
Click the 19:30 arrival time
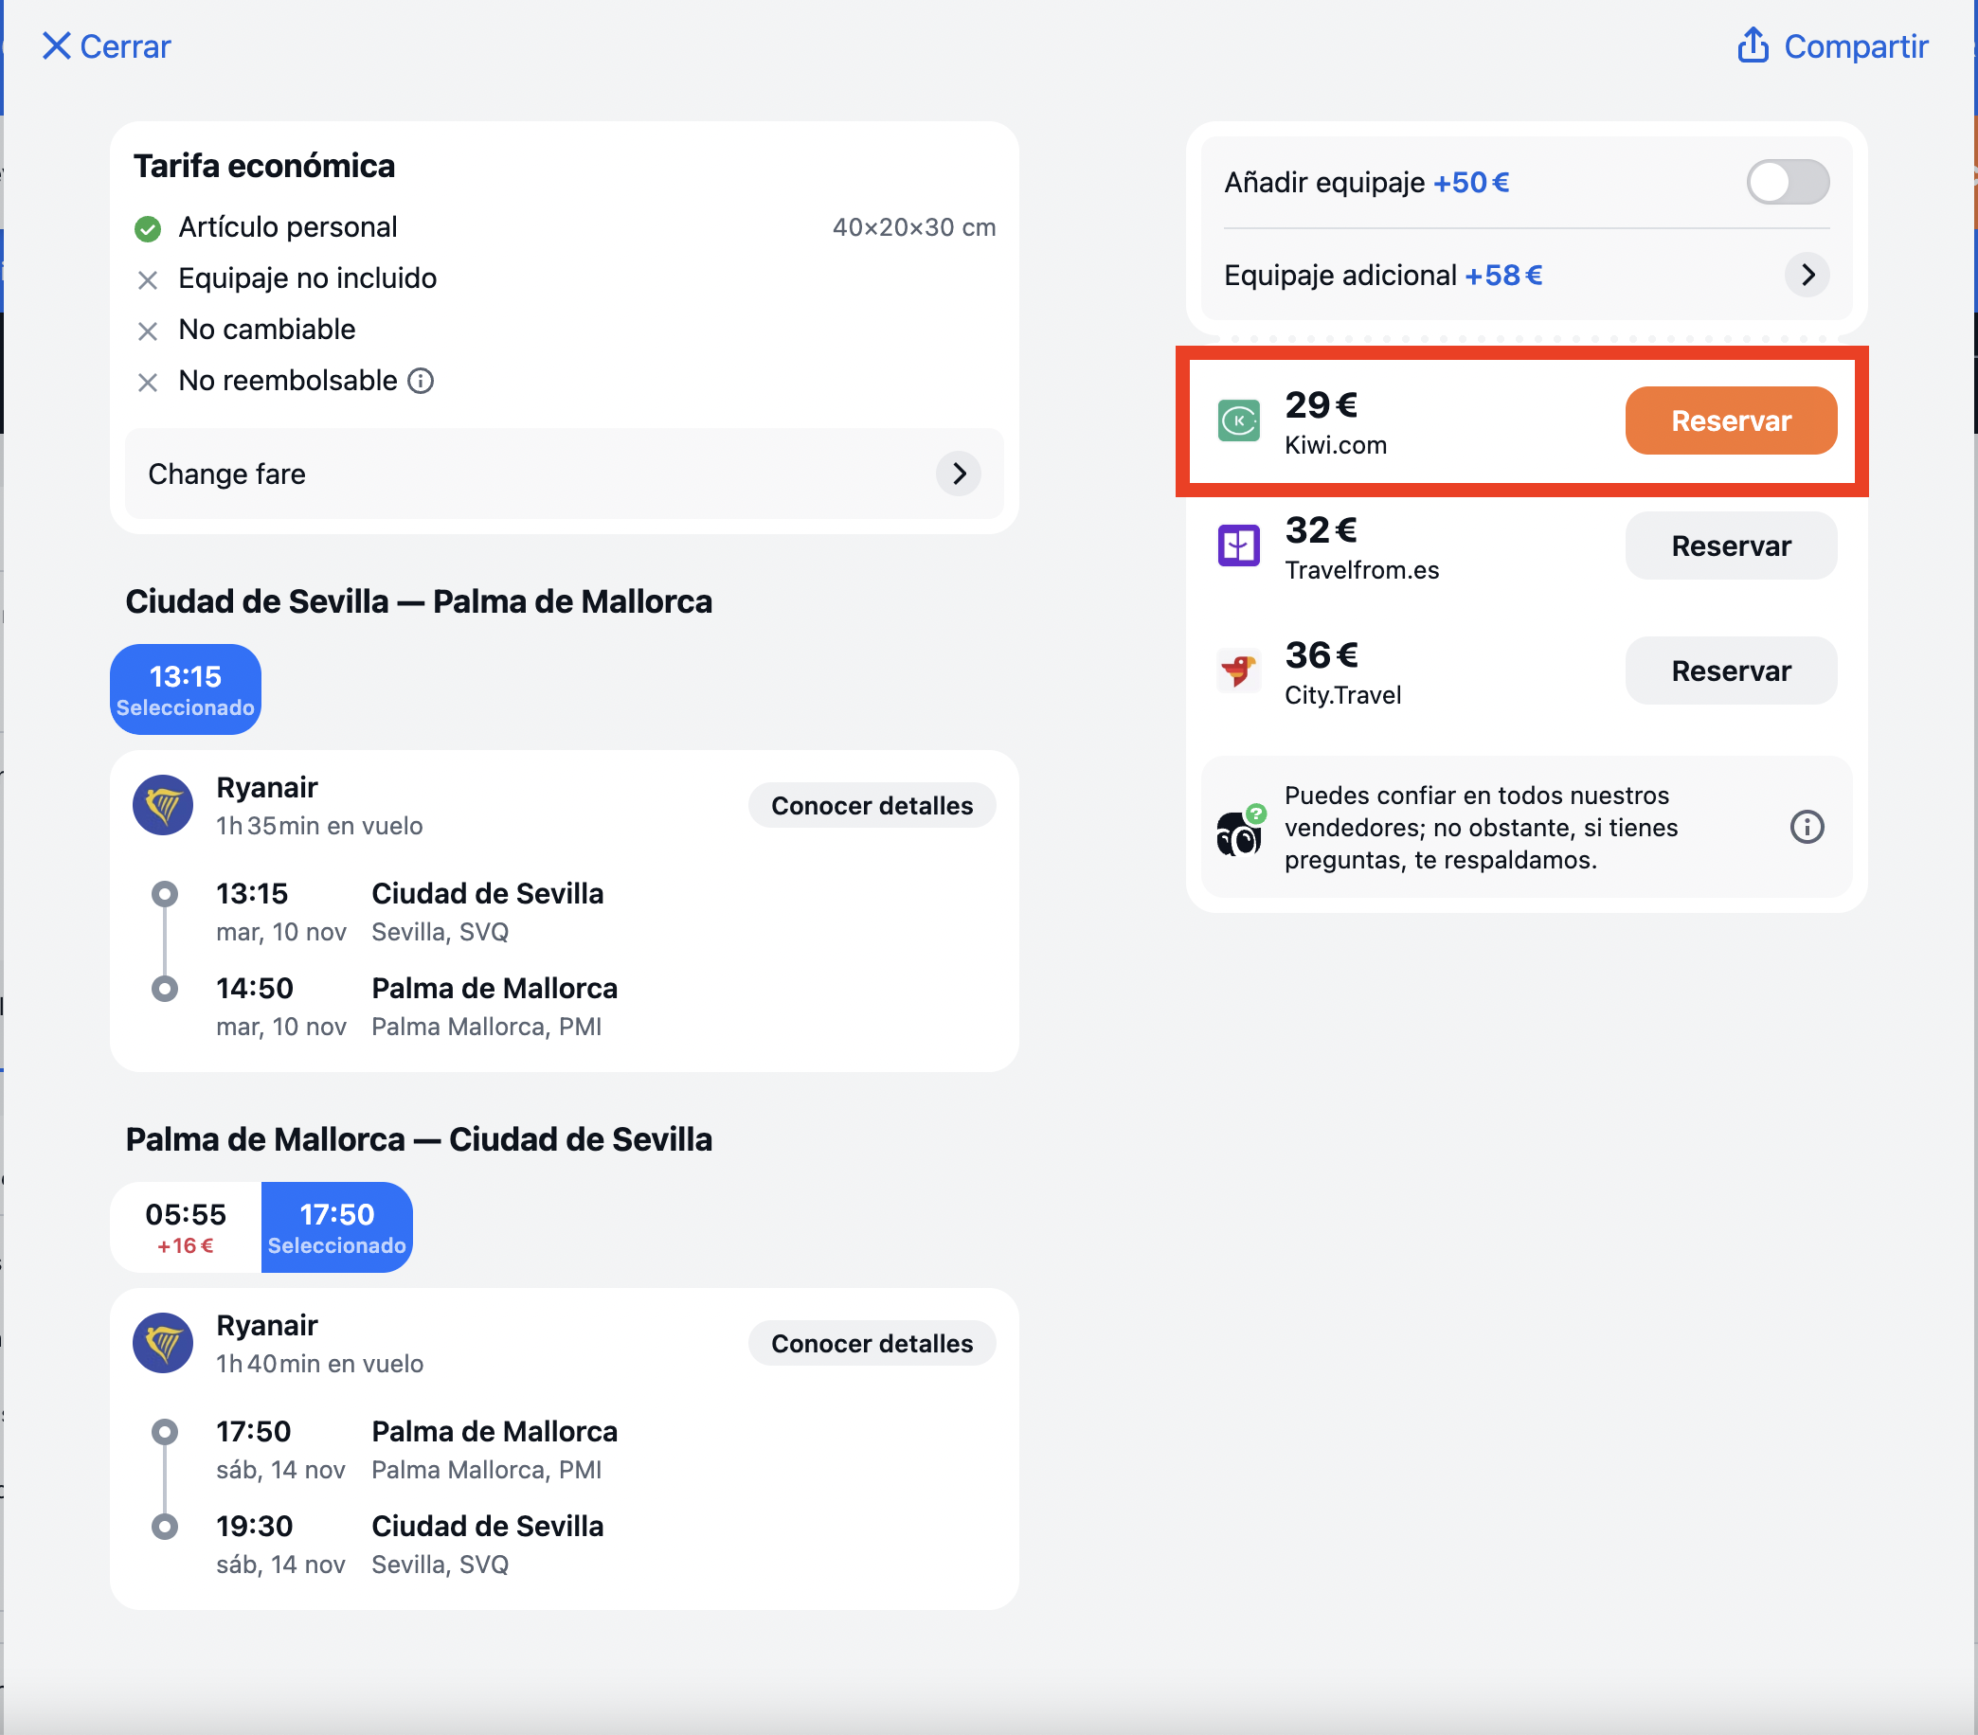[254, 1526]
